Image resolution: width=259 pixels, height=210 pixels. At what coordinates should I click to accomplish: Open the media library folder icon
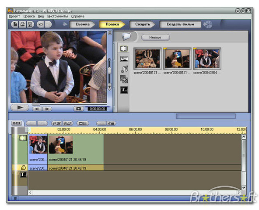[126, 36]
